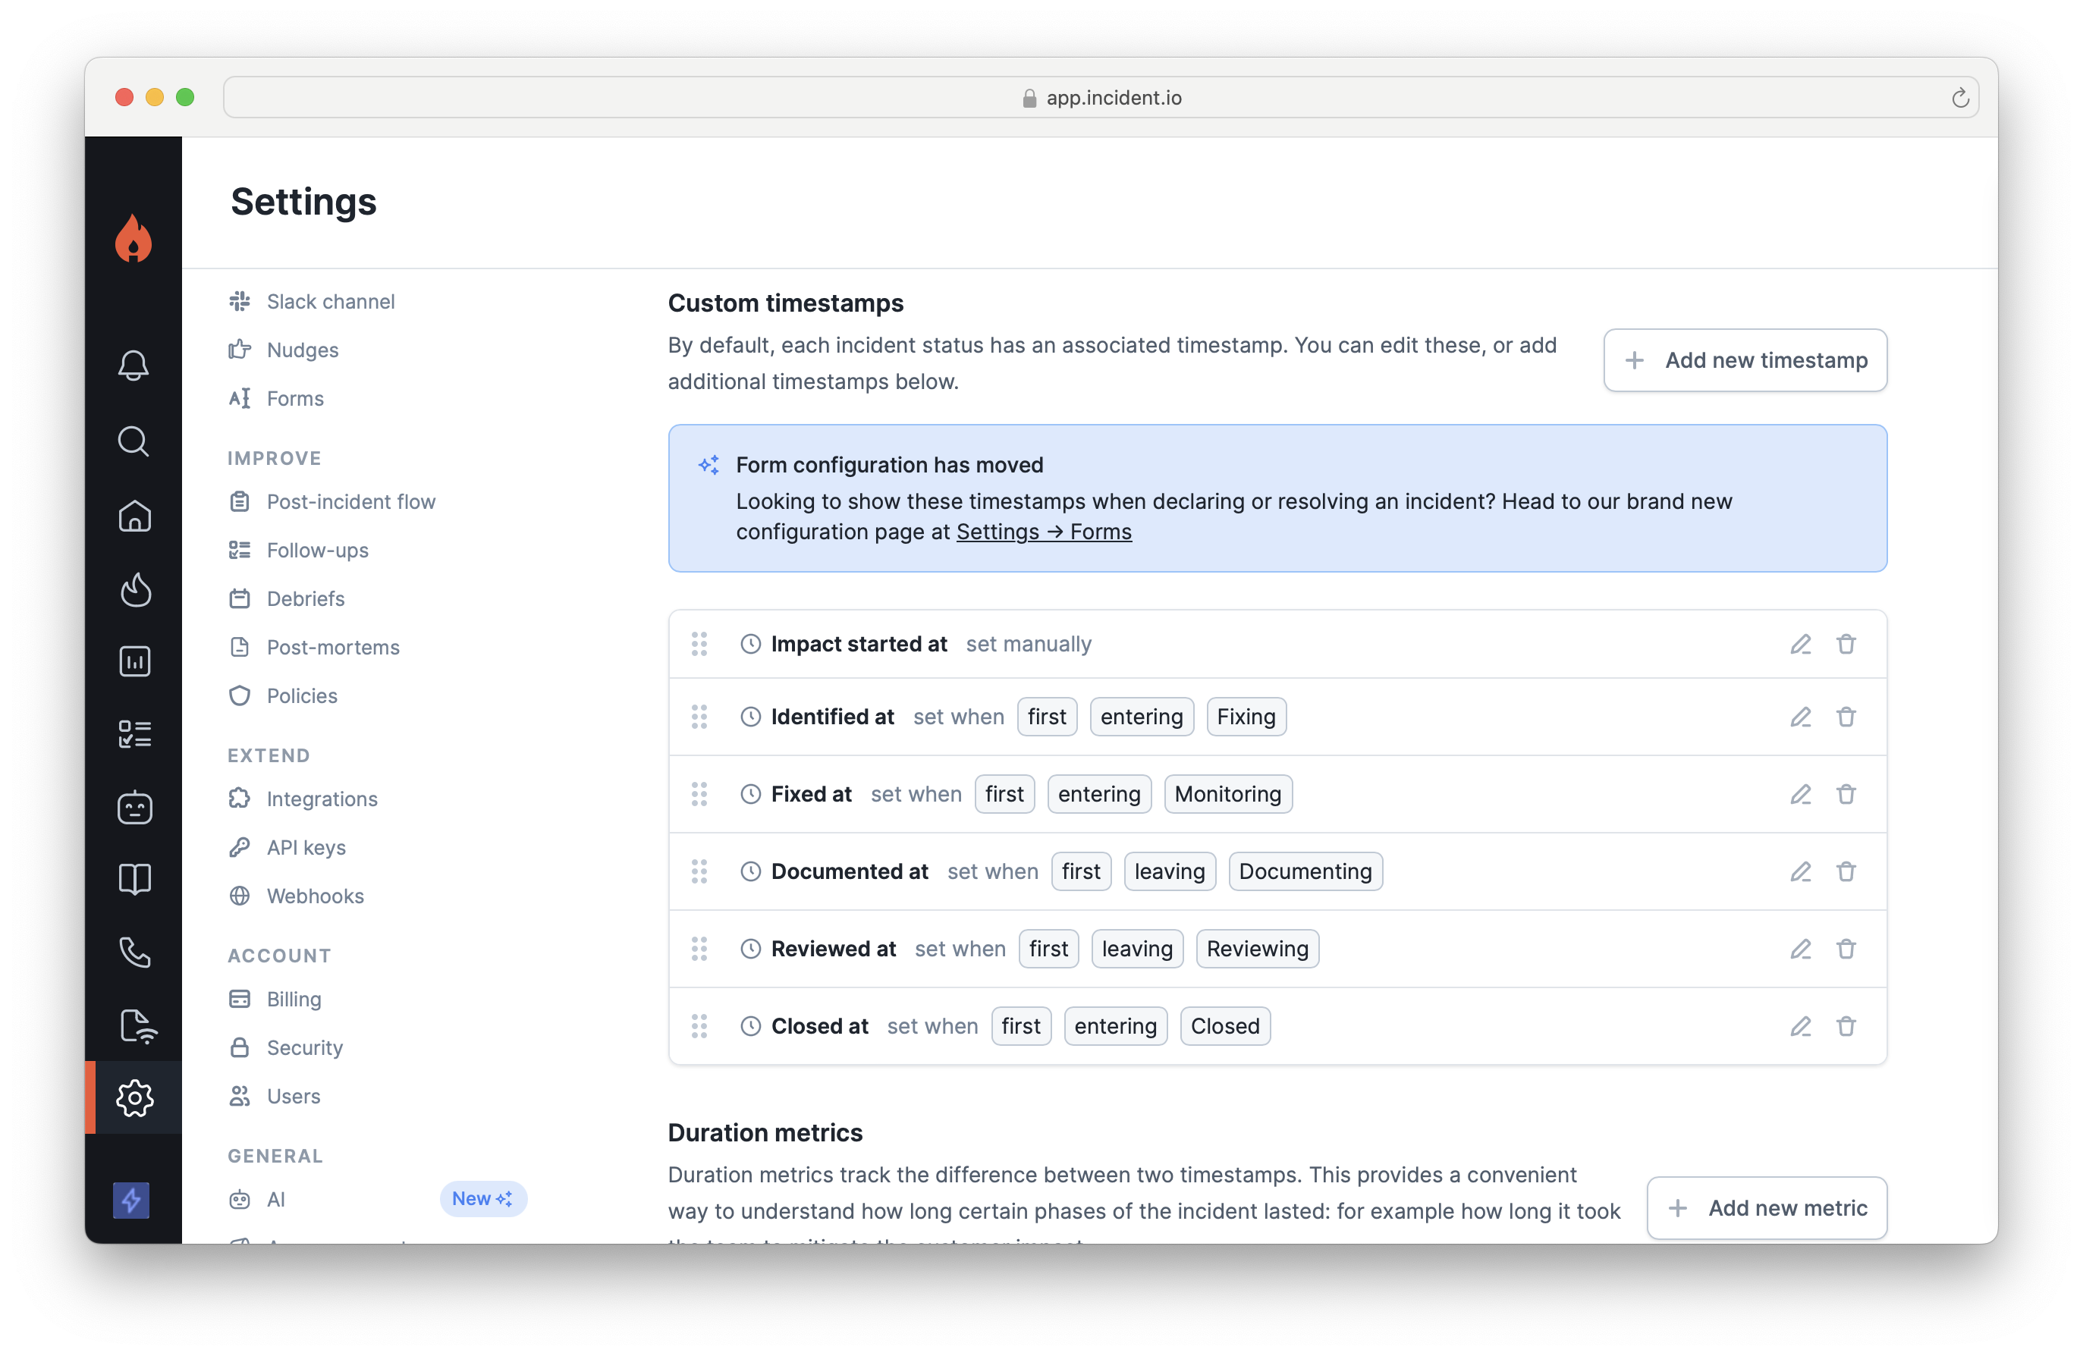Click Add new metric button

pos(1766,1207)
